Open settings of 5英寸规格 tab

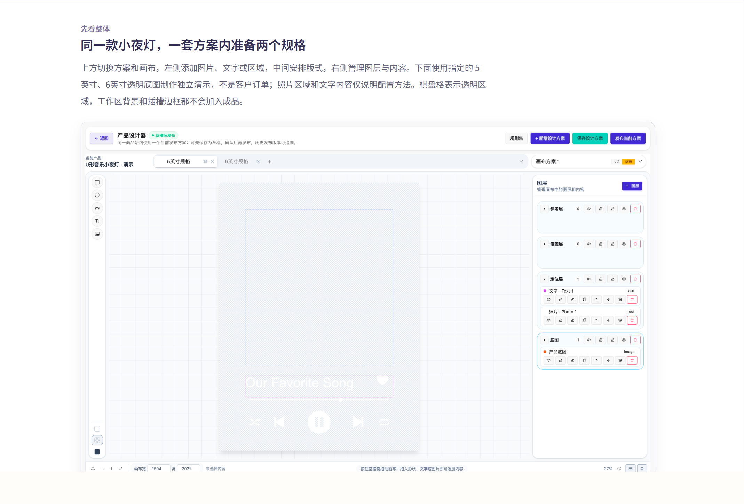(x=205, y=161)
